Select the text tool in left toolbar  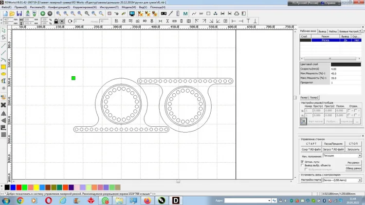click(x=3, y=81)
